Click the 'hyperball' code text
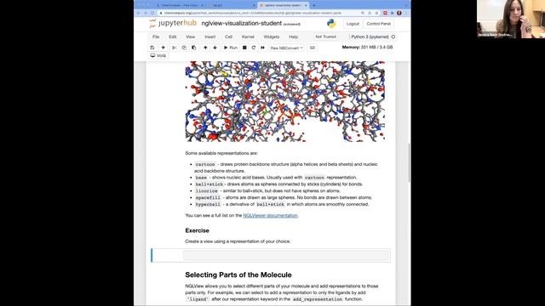 click(208, 204)
